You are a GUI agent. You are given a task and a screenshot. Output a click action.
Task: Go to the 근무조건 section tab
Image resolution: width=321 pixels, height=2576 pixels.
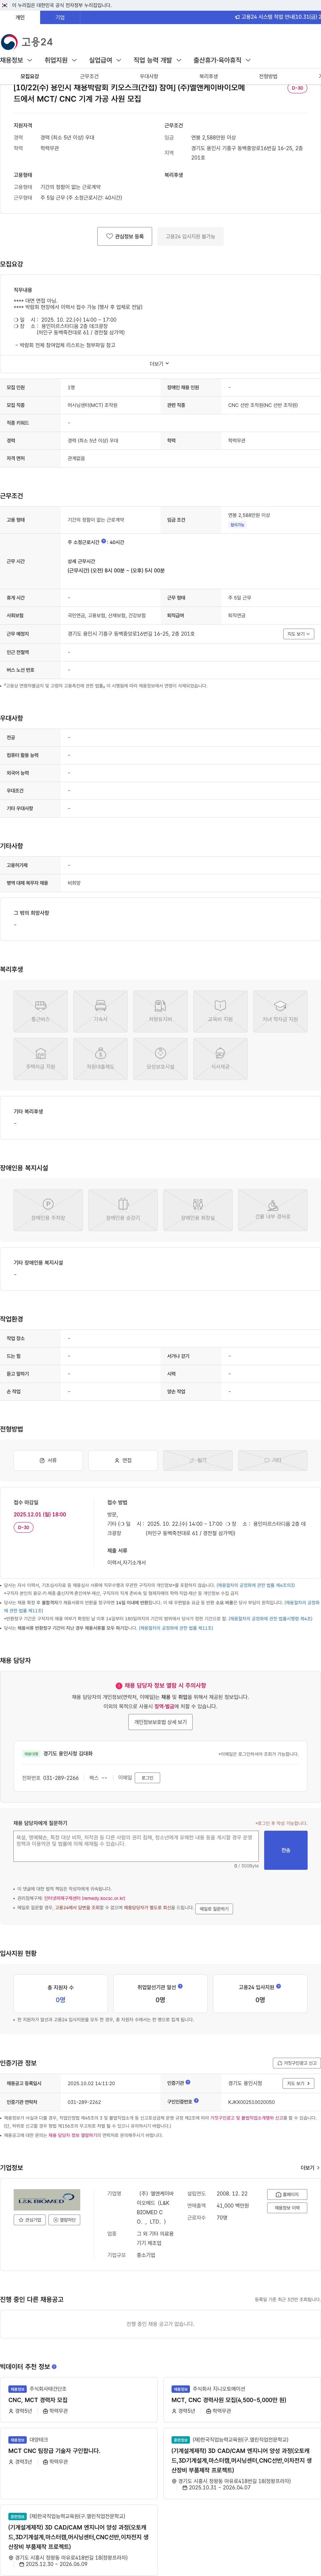(x=89, y=76)
